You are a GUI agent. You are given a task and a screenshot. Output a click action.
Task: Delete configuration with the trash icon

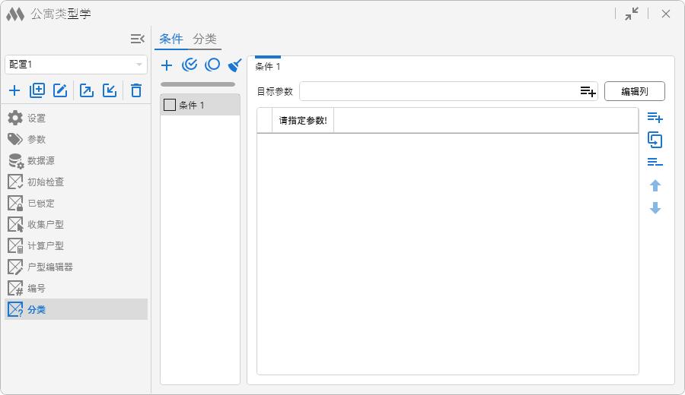(136, 91)
